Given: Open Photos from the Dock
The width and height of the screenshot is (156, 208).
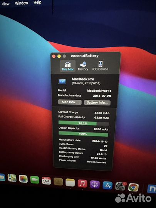Looking at the screenshot, I should pyautogui.click(x=23, y=179).
